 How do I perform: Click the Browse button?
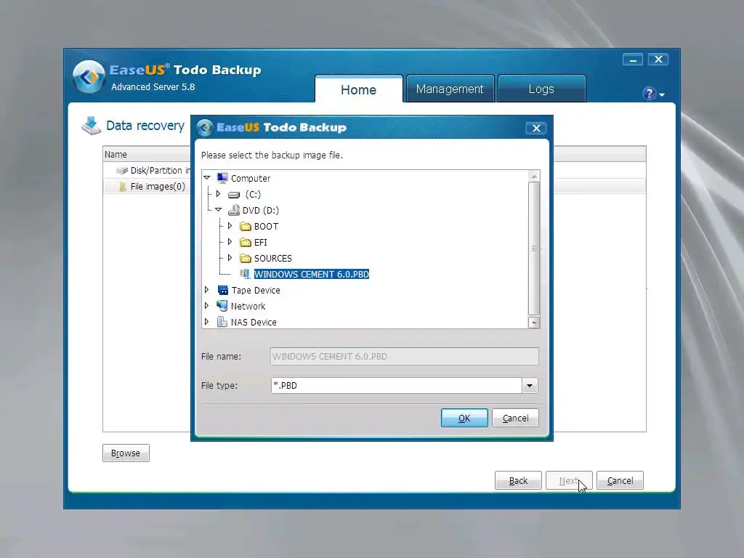tap(126, 453)
